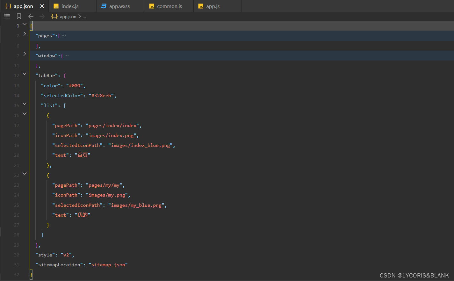Click line number 32 in the gutter
Viewport: 454px width, 281px height.
pyautogui.click(x=17, y=275)
